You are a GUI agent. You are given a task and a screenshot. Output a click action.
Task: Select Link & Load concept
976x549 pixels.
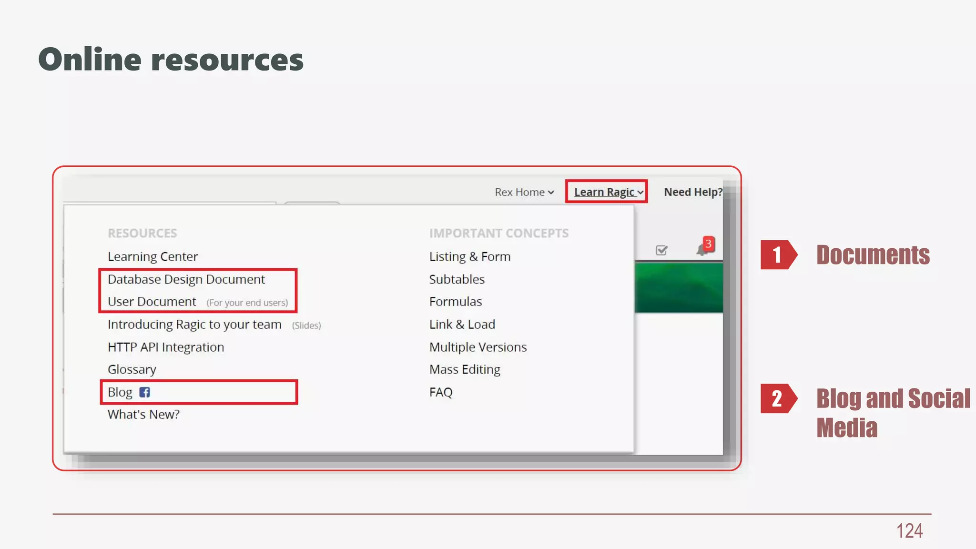[462, 325]
